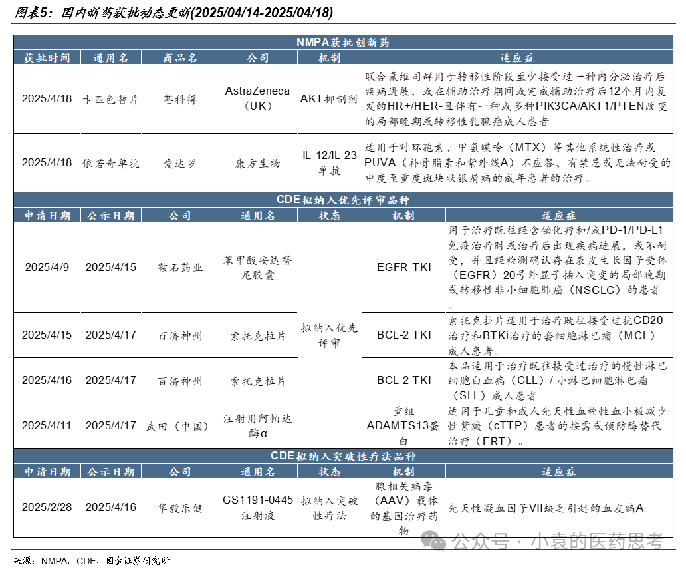Click the MCL indication text for 索托克拉片
Image resolution: width=686 pixels, height=569 pixels.
[556, 335]
